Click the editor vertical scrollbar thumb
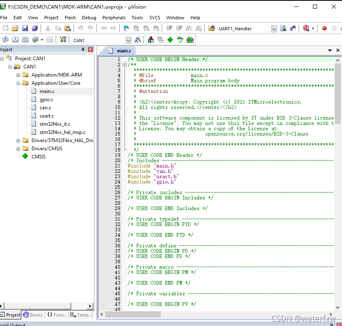342x326 pixels. pyautogui.click(x=337, y=94)
